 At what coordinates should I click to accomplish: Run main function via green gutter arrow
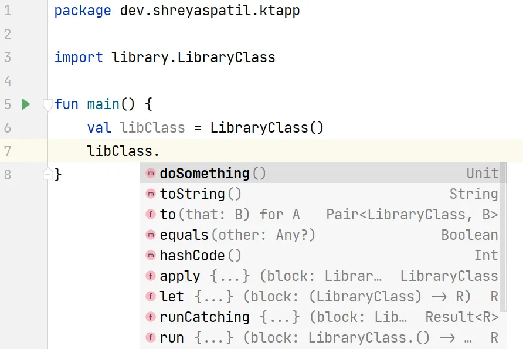tap(25, 104)
